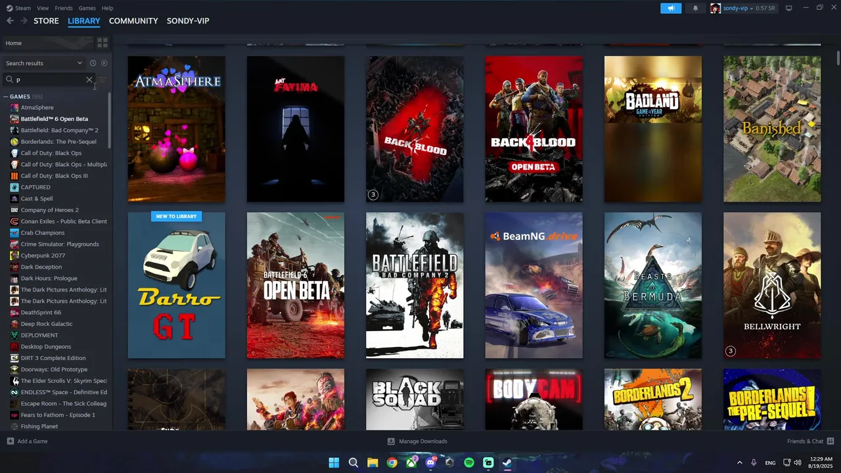Open Chrome from the taskbar

392,462
